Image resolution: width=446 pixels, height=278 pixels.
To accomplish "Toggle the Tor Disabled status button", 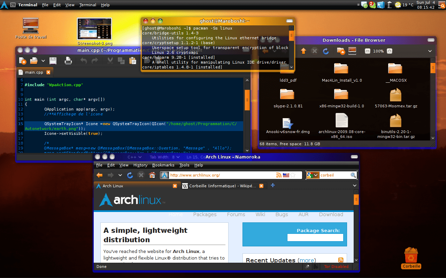I will pyautogui.click(x=336, y=267).
